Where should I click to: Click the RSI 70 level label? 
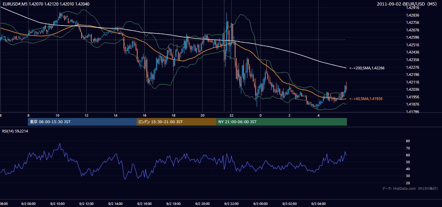pos(408,148)
